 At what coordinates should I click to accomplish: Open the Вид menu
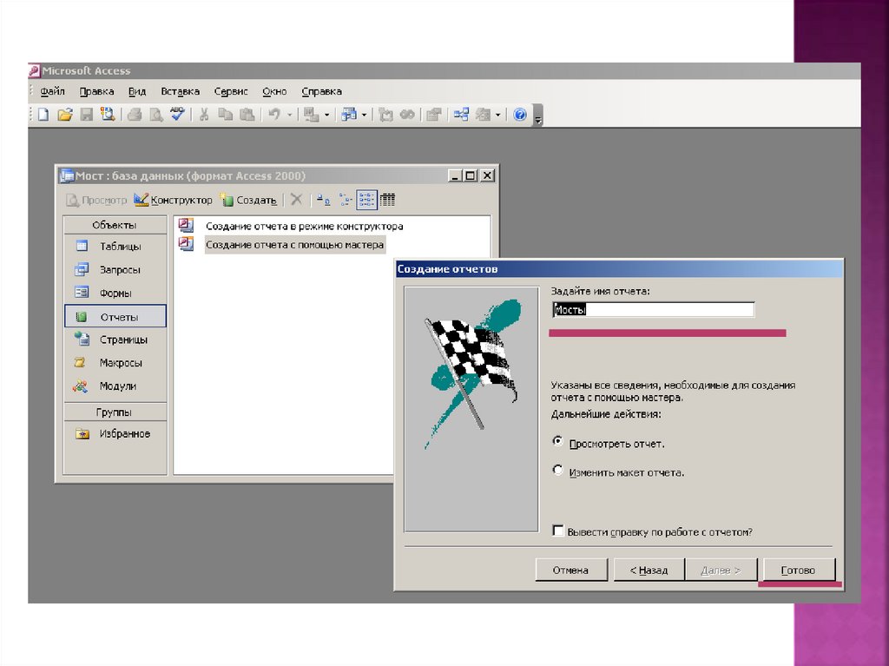click(137, 91)
